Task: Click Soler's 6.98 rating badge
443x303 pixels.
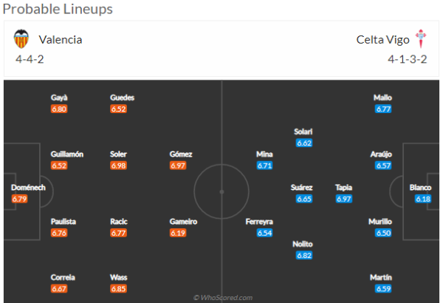Action: point(118,166)
